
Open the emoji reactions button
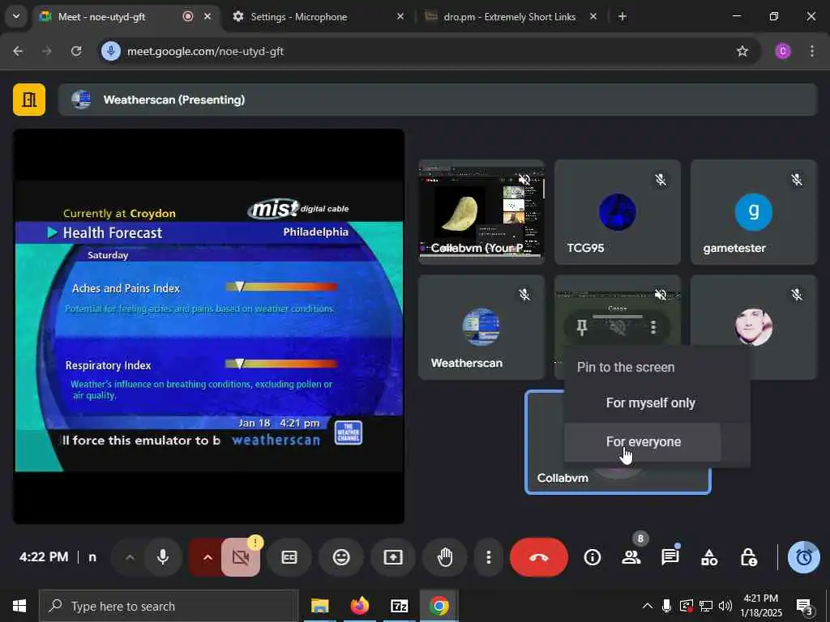coord(341,557)
